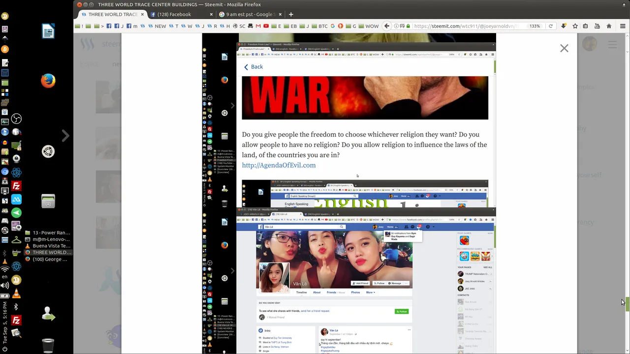Expand the launcher with the right chevron
This screenshot has height=354, width=630.
click(65, 136)
